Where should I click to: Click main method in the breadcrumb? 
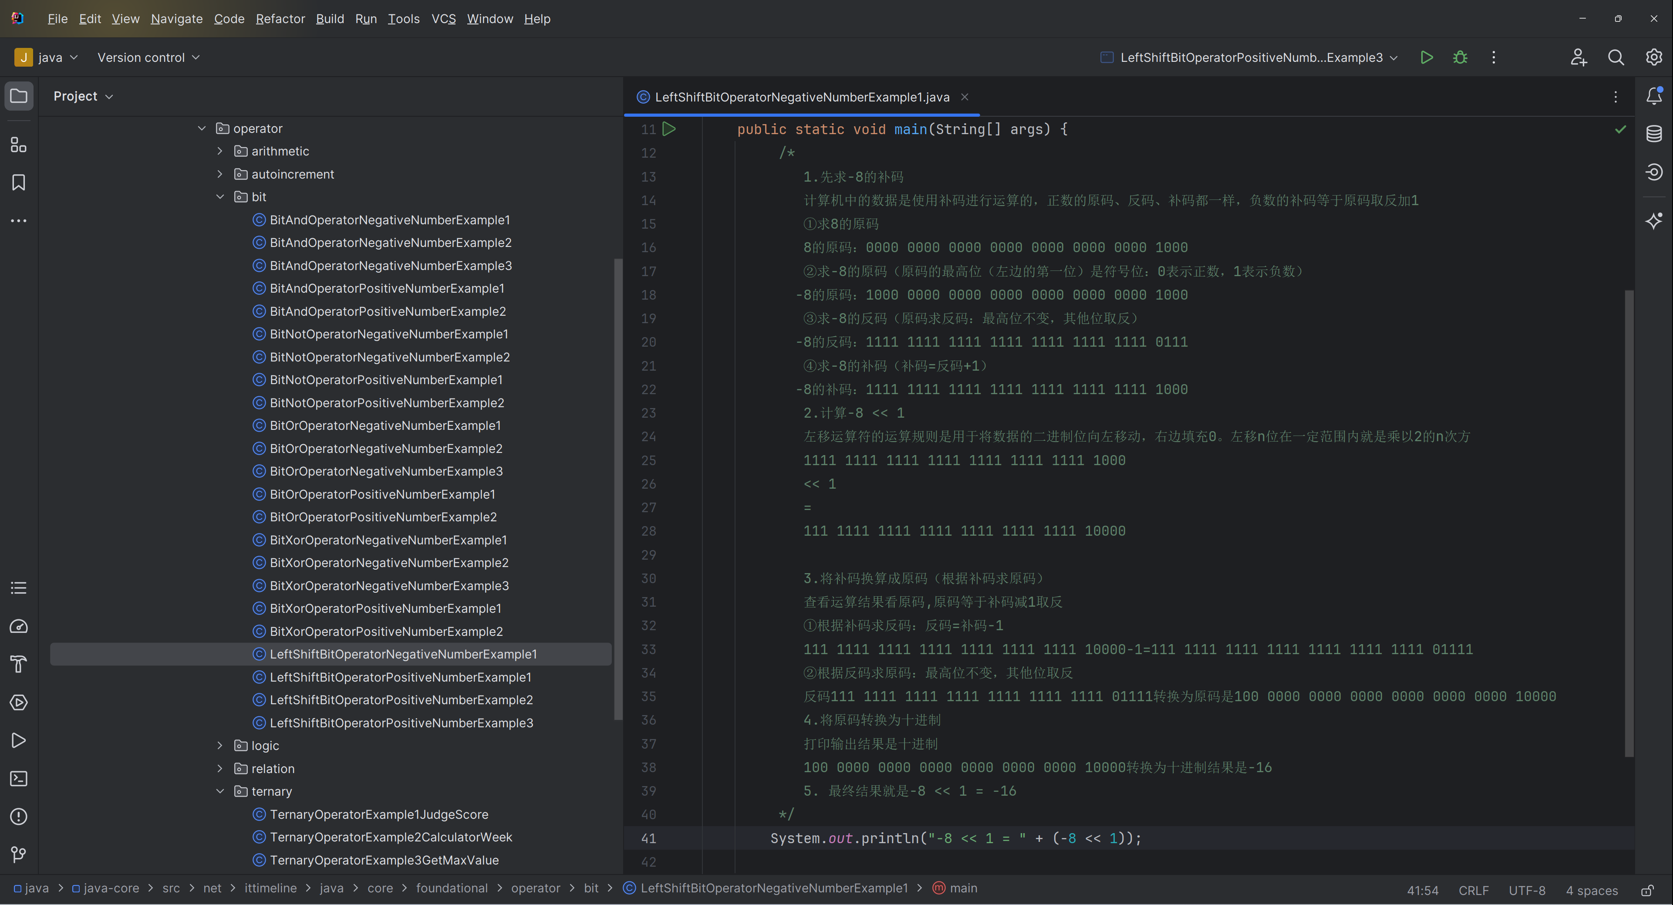pos(955,888)
